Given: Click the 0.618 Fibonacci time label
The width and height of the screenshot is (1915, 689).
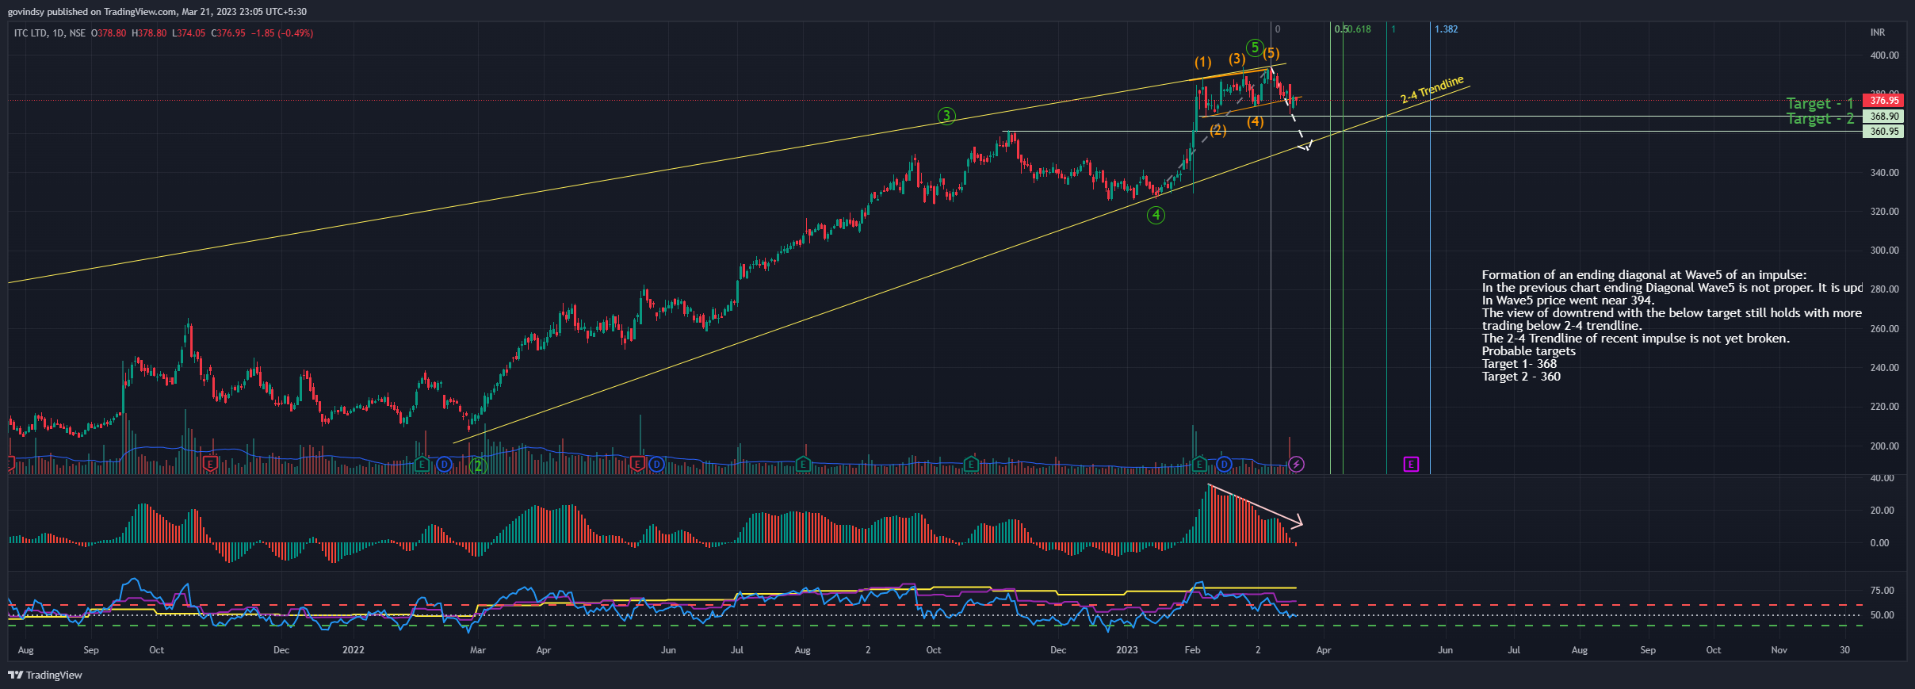Looking at the screenshot, I should 1358,29.
